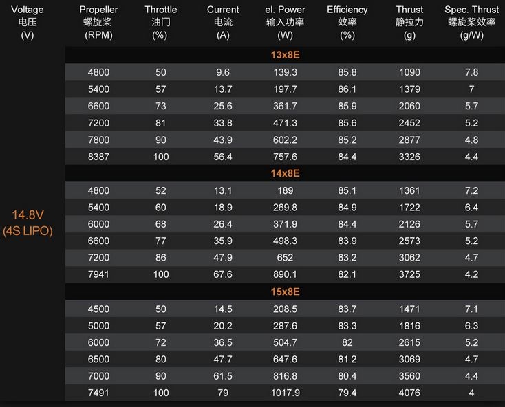Click the 1017.9 power value

(x=285, y=393)
